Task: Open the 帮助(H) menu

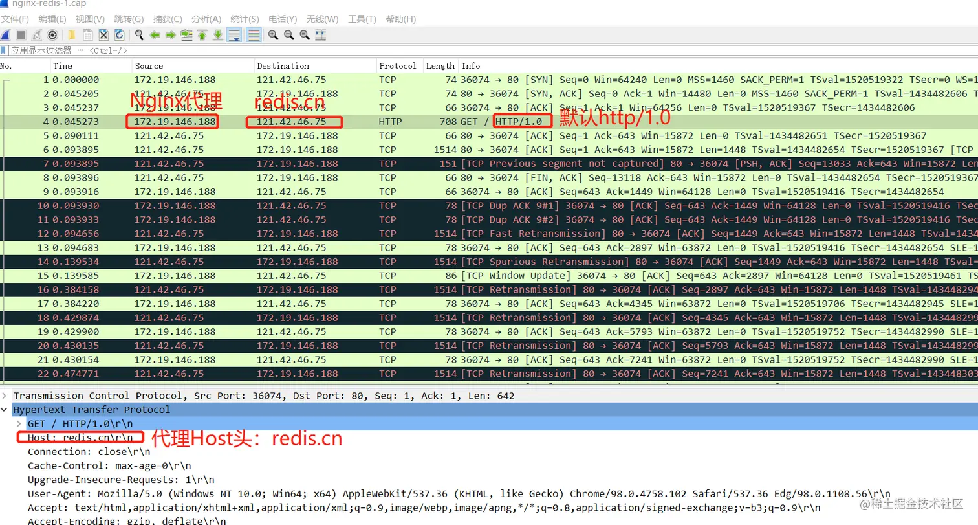Action: [400, 19]
